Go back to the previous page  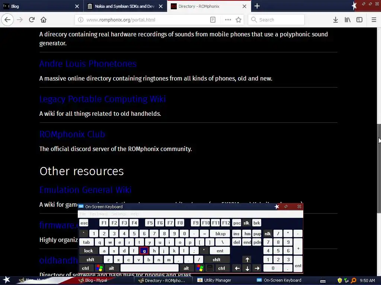(x=7, y=20)
